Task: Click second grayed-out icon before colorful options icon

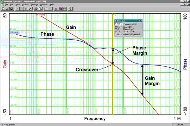Action: click(50, 9)
